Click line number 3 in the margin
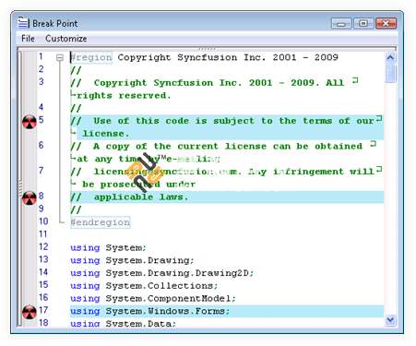Image resolution: width=416 pixels, height=346 pixels. pos(41,81)
